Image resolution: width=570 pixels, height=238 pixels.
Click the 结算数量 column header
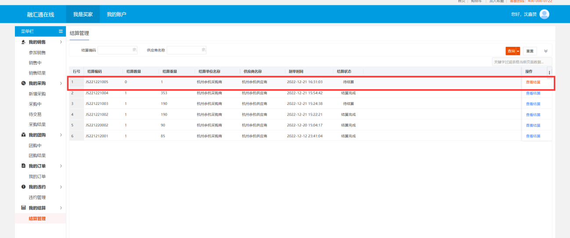pos(133,71)
